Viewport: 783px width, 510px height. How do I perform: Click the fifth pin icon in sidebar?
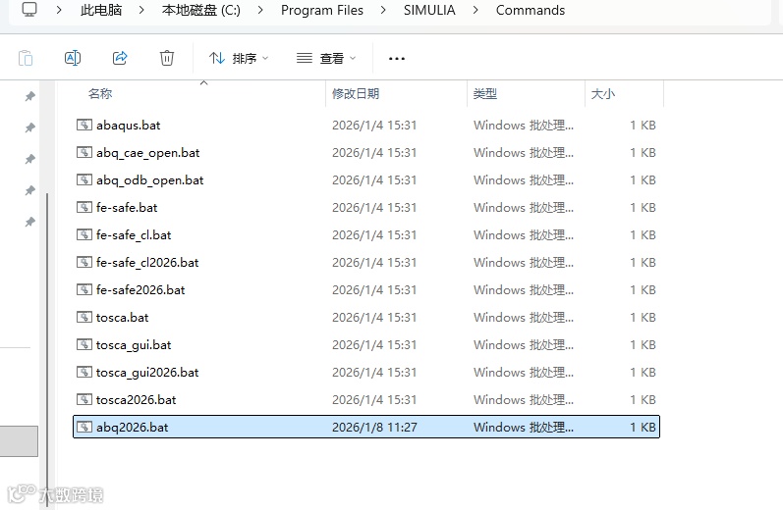click(x=29, y=222)
